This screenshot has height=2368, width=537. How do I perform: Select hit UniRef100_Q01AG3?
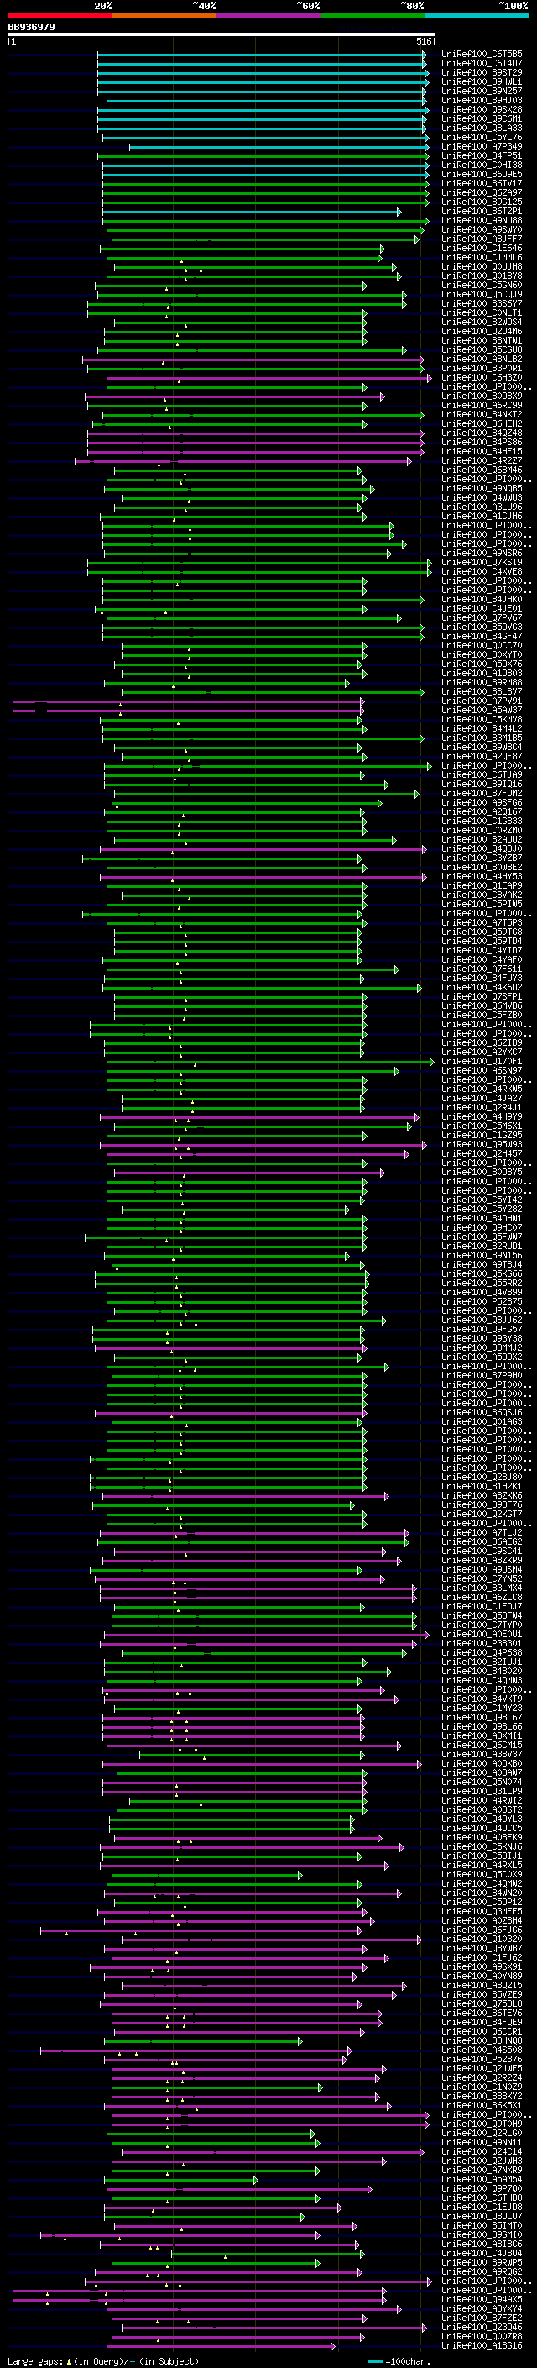pyautogui.click(x=482, y=1421)
